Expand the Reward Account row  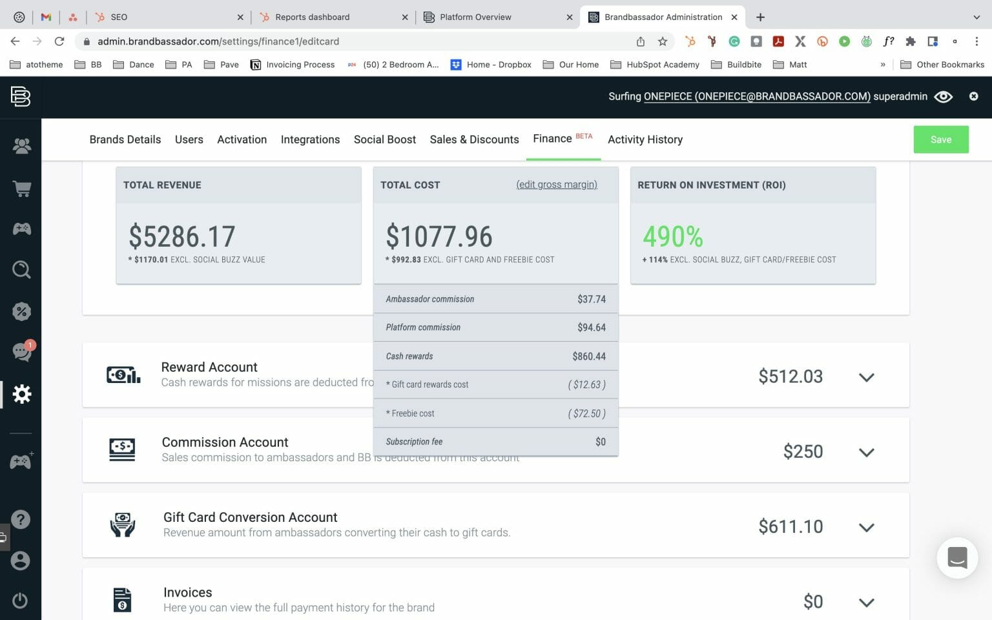tap(866, 377)
